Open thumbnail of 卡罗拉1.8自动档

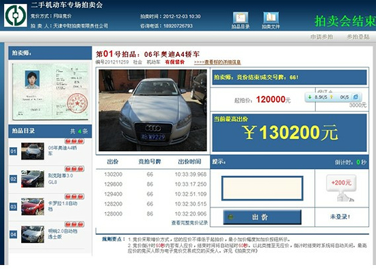33,207
